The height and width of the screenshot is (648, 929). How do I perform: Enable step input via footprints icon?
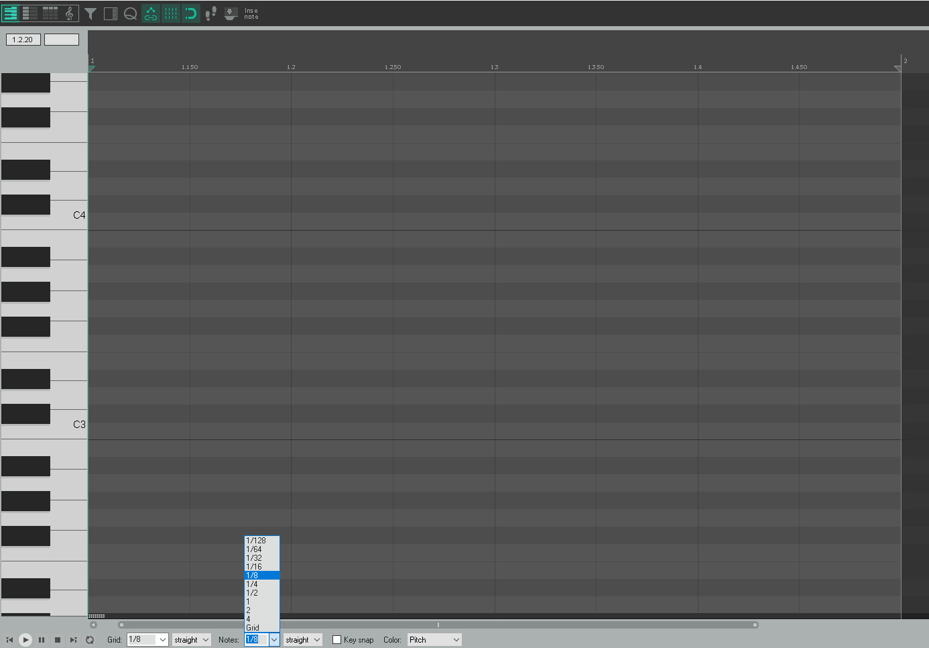[x=210, y=13]
